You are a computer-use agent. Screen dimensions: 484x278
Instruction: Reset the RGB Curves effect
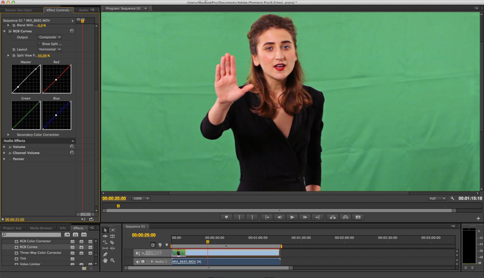tap(71, 31)
